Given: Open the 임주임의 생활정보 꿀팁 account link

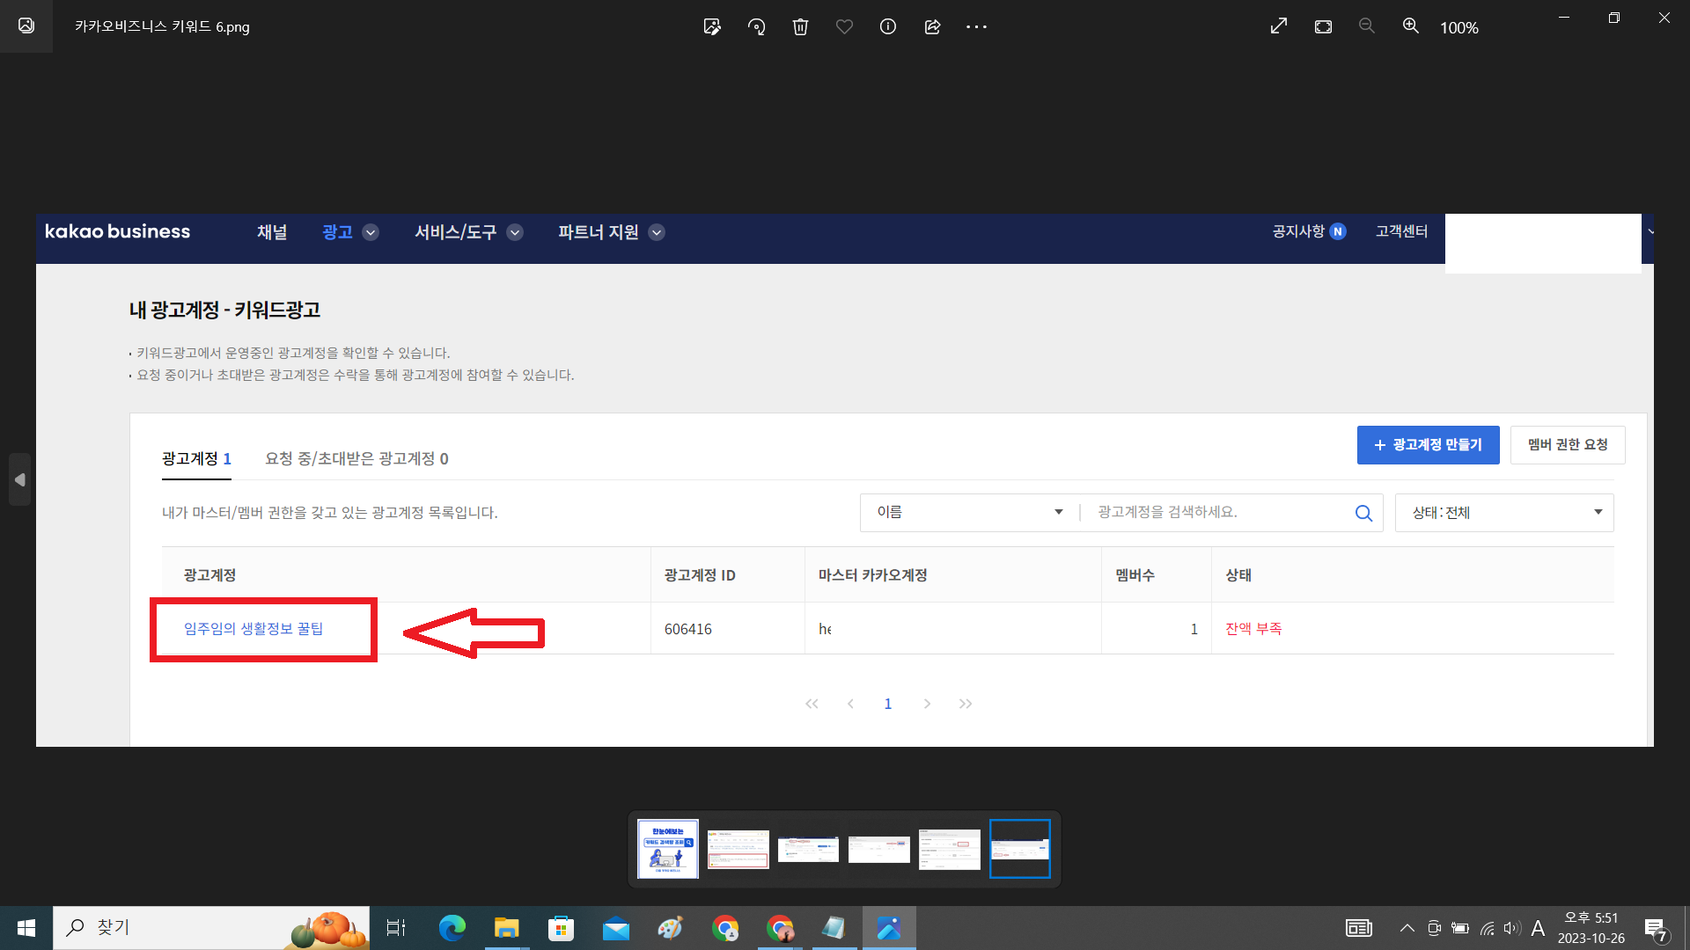Looking at the screenshot, I should click(253, 628).
